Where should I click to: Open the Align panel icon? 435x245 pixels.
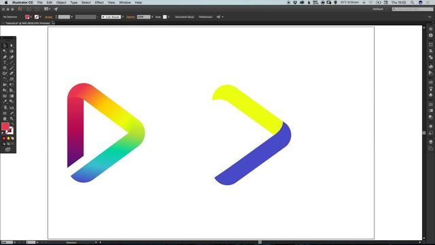[x=430, y=51]
